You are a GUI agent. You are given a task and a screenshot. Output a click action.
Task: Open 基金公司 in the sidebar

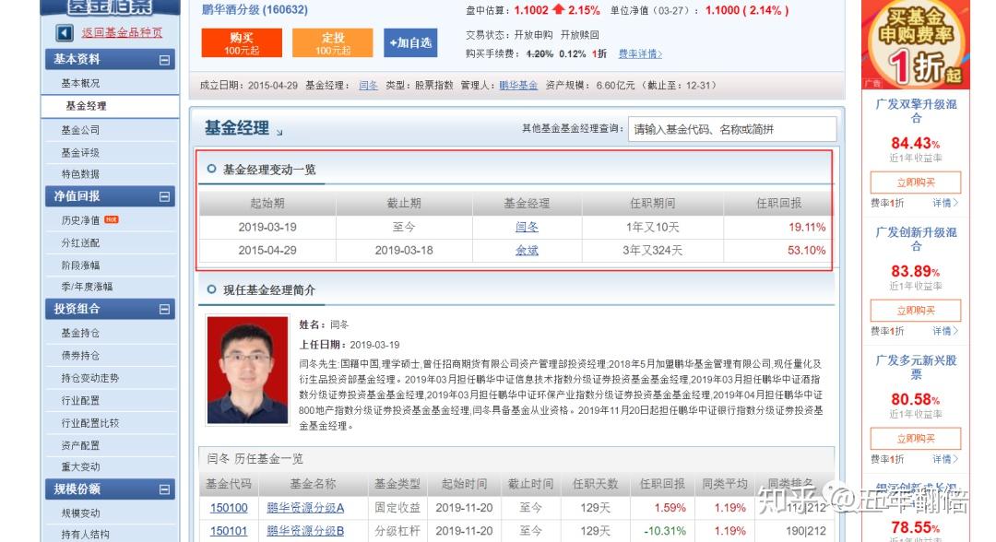[80, 130]
